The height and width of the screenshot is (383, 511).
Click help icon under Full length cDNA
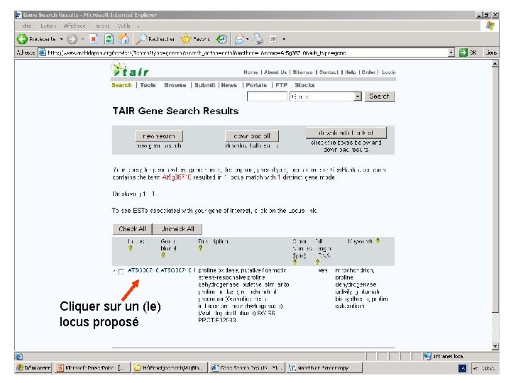click(x=317, y=262)
